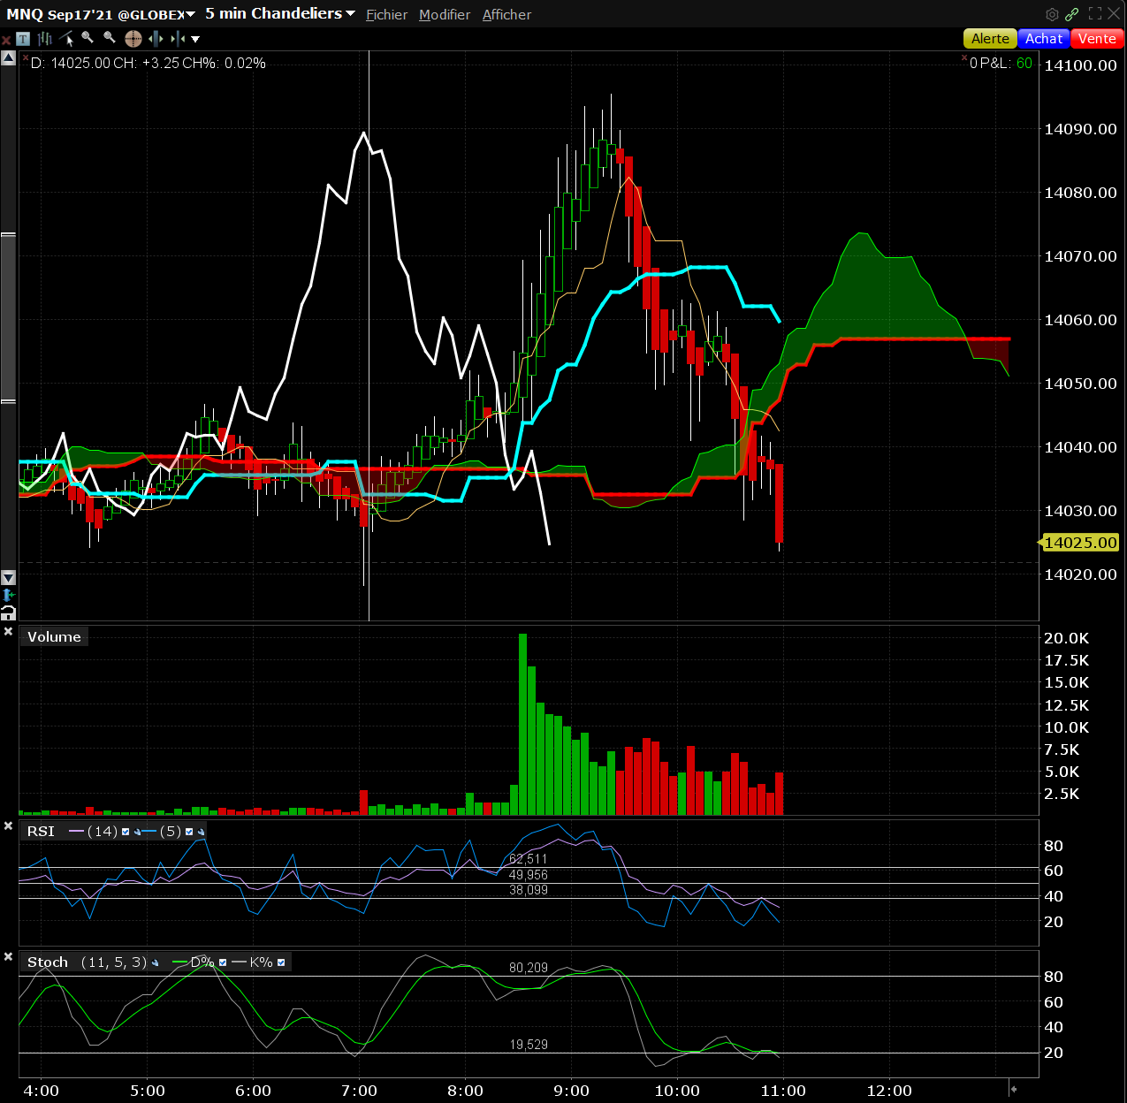Open the Fichier menu

coord(386,15)
